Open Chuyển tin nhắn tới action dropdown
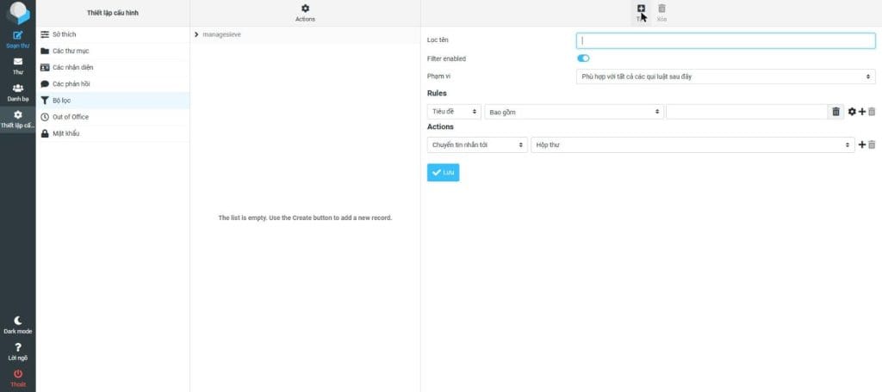The image size is (882, 392). click(x=477, y=145)
